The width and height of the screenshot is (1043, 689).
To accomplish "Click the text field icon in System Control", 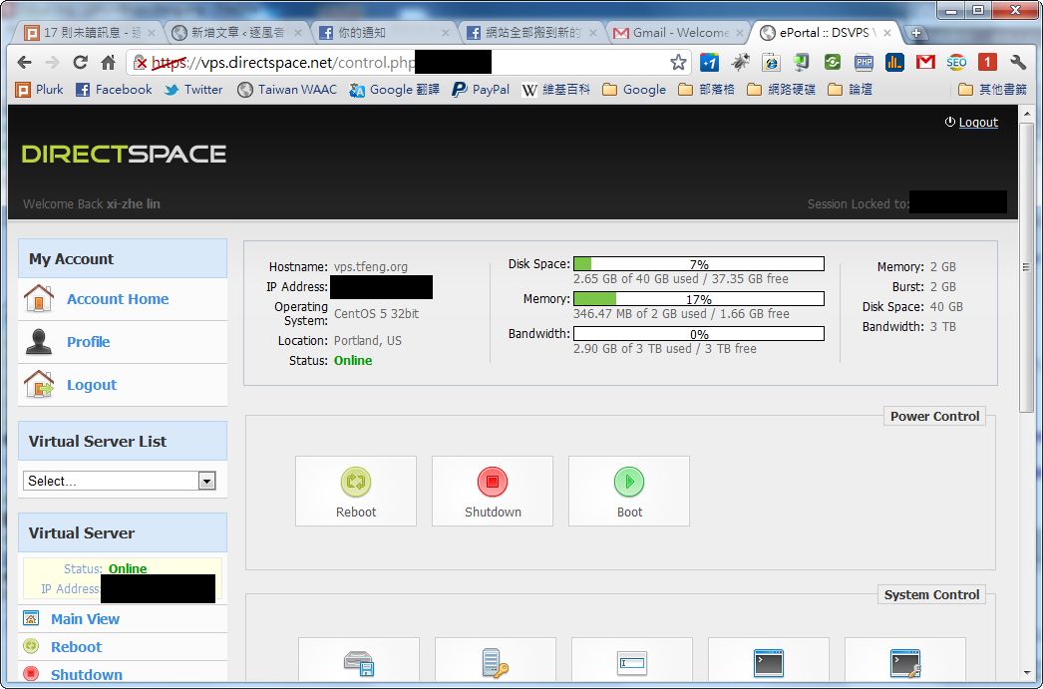I will pyautogui.click(x=632, y=662).
